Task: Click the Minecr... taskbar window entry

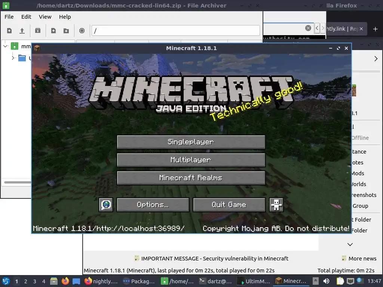Action: point(291,281)
